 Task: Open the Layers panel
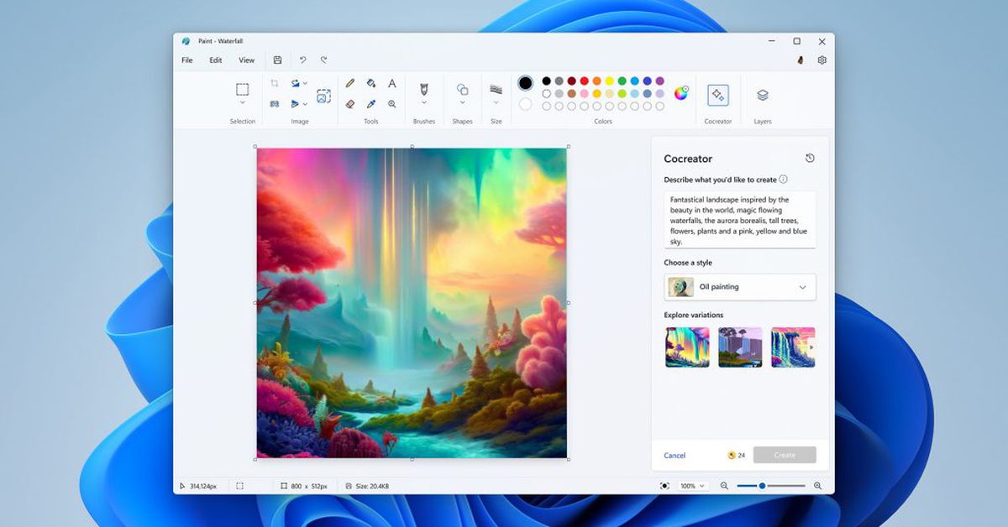coord(762,95)
